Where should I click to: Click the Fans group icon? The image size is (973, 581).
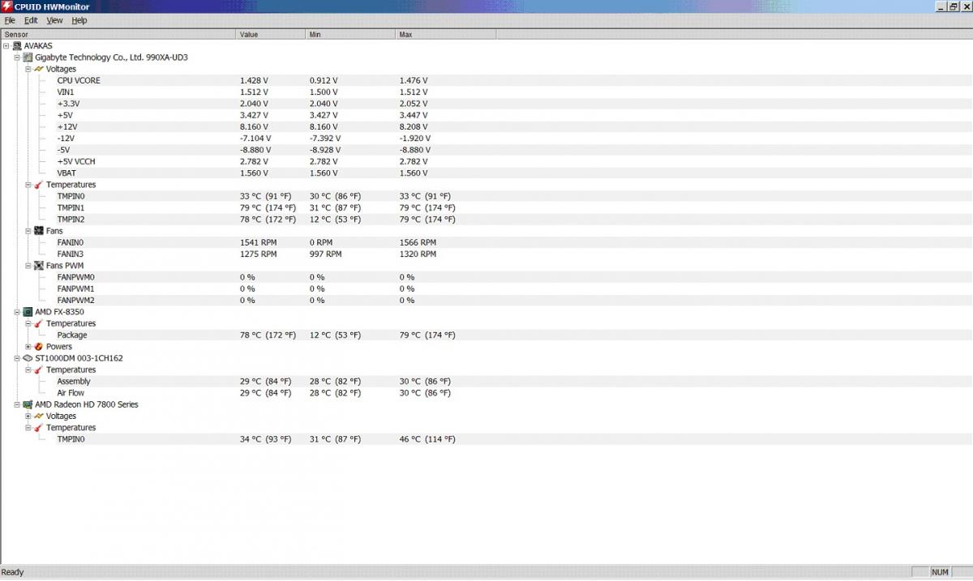tap(38, 231)
